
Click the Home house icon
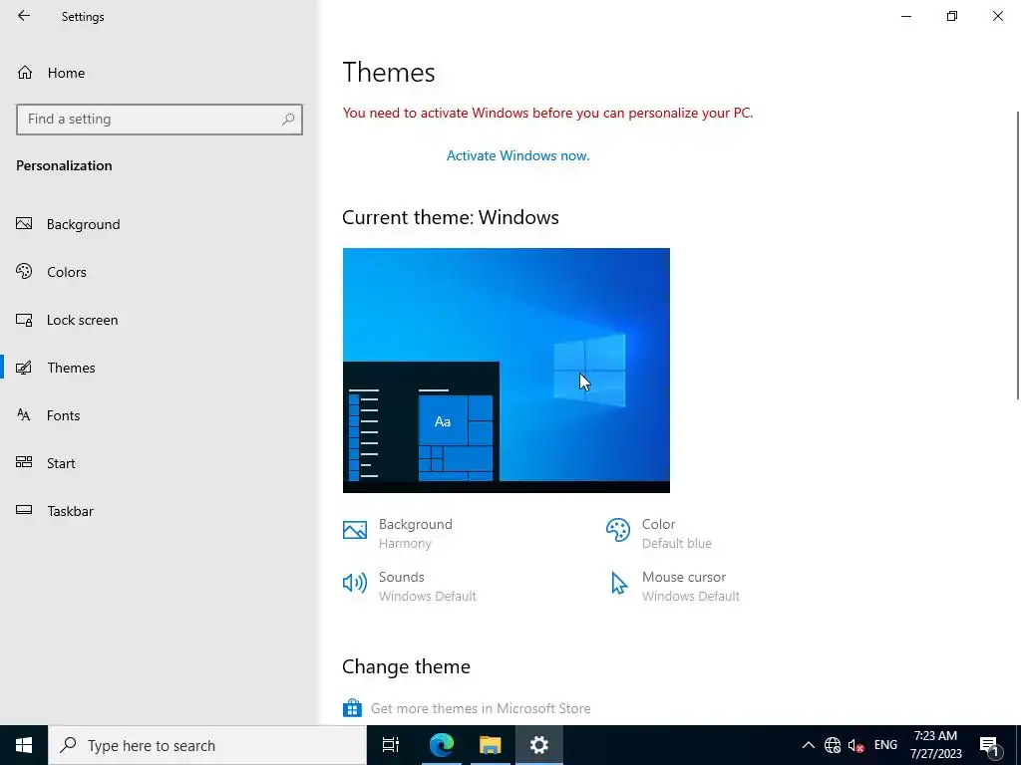[25, 72]
